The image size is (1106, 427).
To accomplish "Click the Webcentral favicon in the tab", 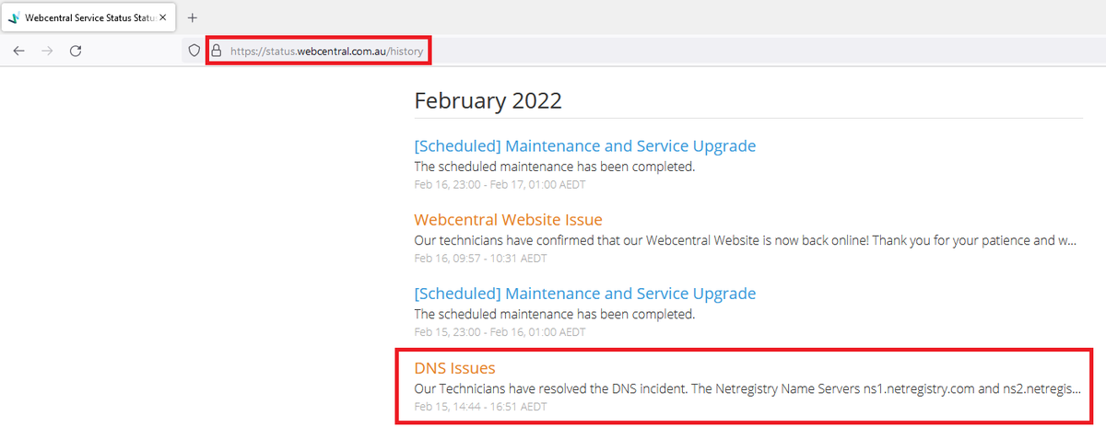I will 14,17.
